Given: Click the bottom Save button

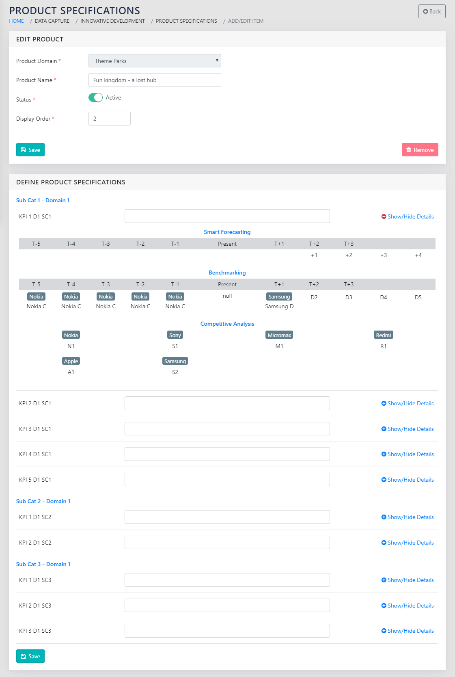Looking at the screenshot, I should tap(30, 656).
